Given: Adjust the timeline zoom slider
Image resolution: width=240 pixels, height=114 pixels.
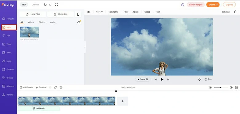Looking at the screenshot, I should point(221,88).
